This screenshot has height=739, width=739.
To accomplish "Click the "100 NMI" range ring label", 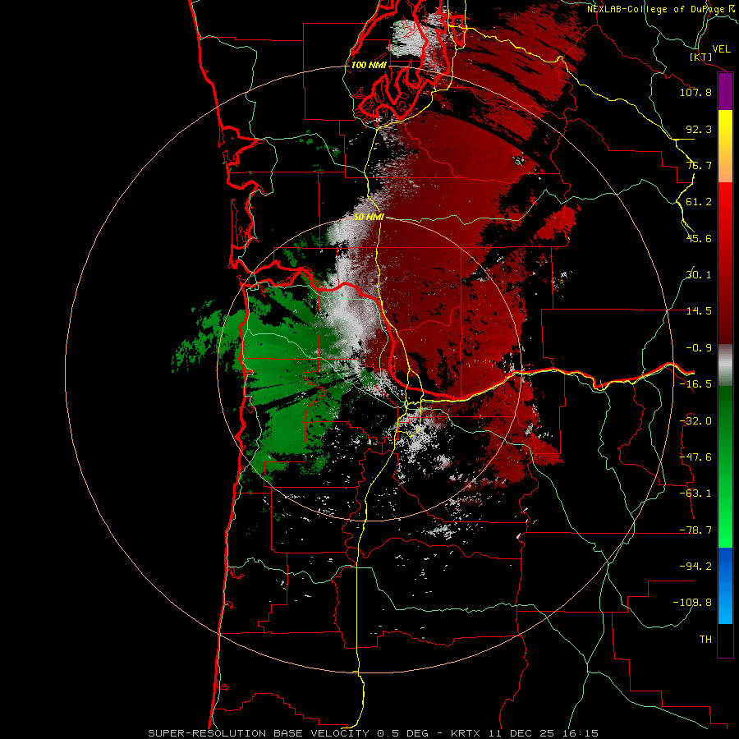I will 369,65.
